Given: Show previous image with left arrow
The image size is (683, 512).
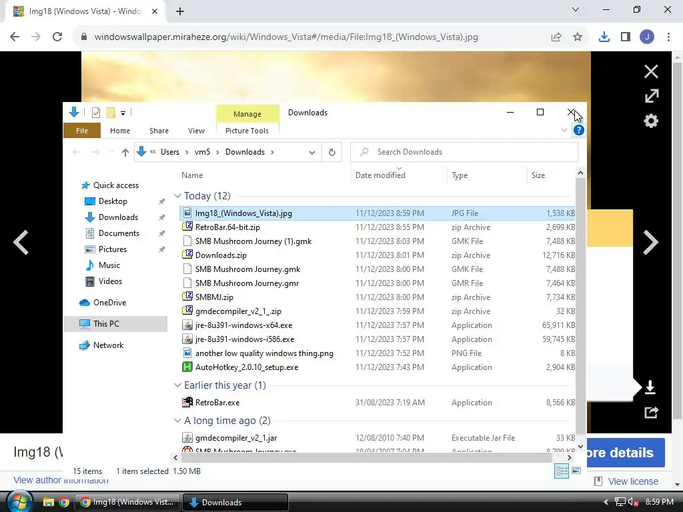Looking at the screenshot, I should coord(21,242).
